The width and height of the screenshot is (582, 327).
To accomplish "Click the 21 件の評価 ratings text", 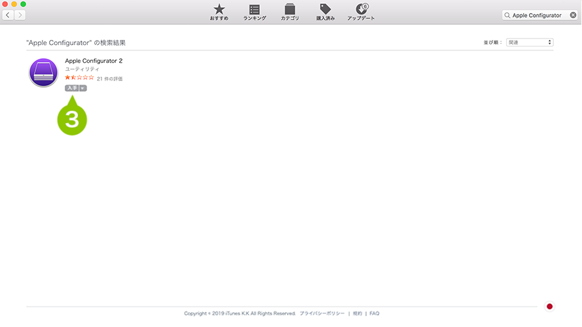I will tap(109, 78).
